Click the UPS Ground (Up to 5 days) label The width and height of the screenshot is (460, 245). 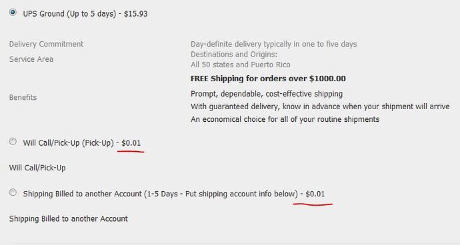click(69, 14)
